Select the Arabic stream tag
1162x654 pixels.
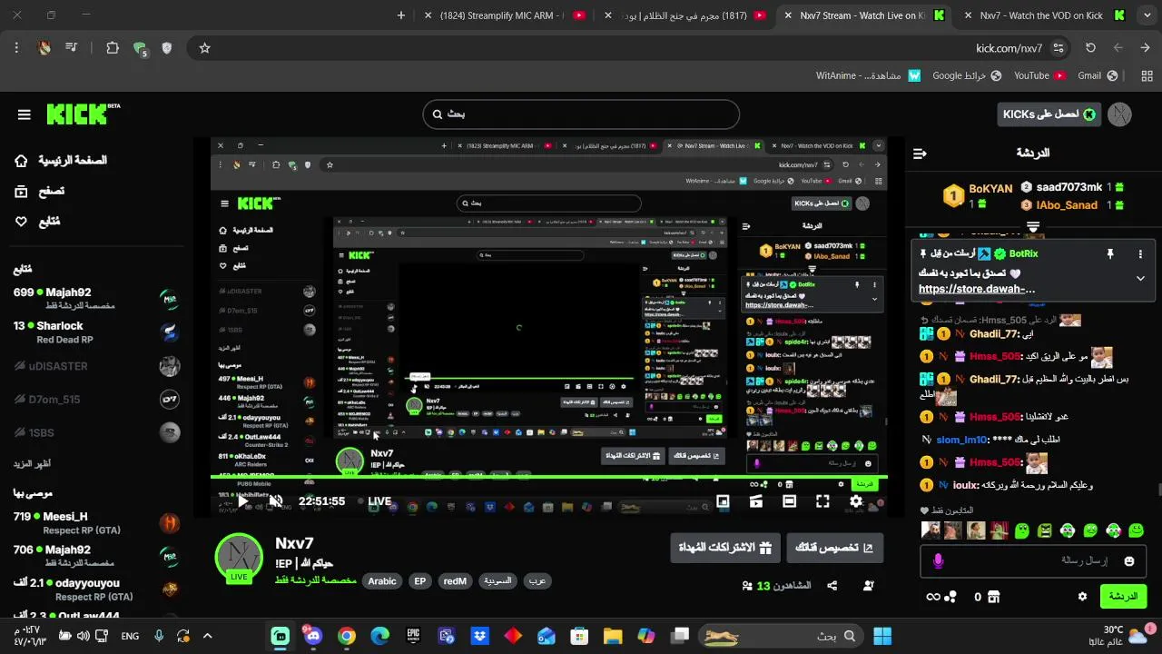[x=382, y=580]
